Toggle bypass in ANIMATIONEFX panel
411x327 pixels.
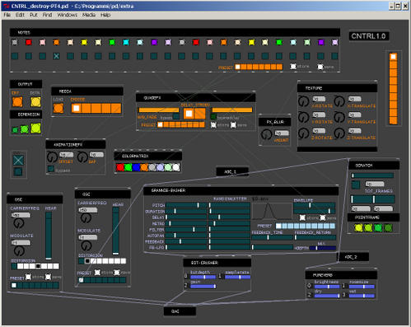[x=51, y=169]
